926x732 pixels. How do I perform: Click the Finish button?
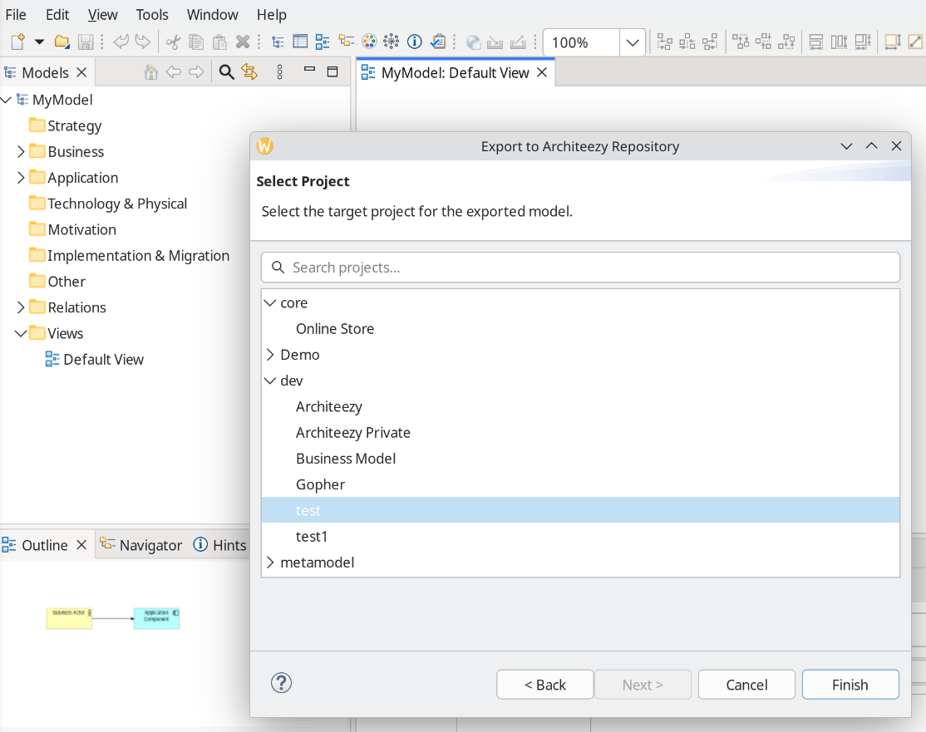coord(850,685)
